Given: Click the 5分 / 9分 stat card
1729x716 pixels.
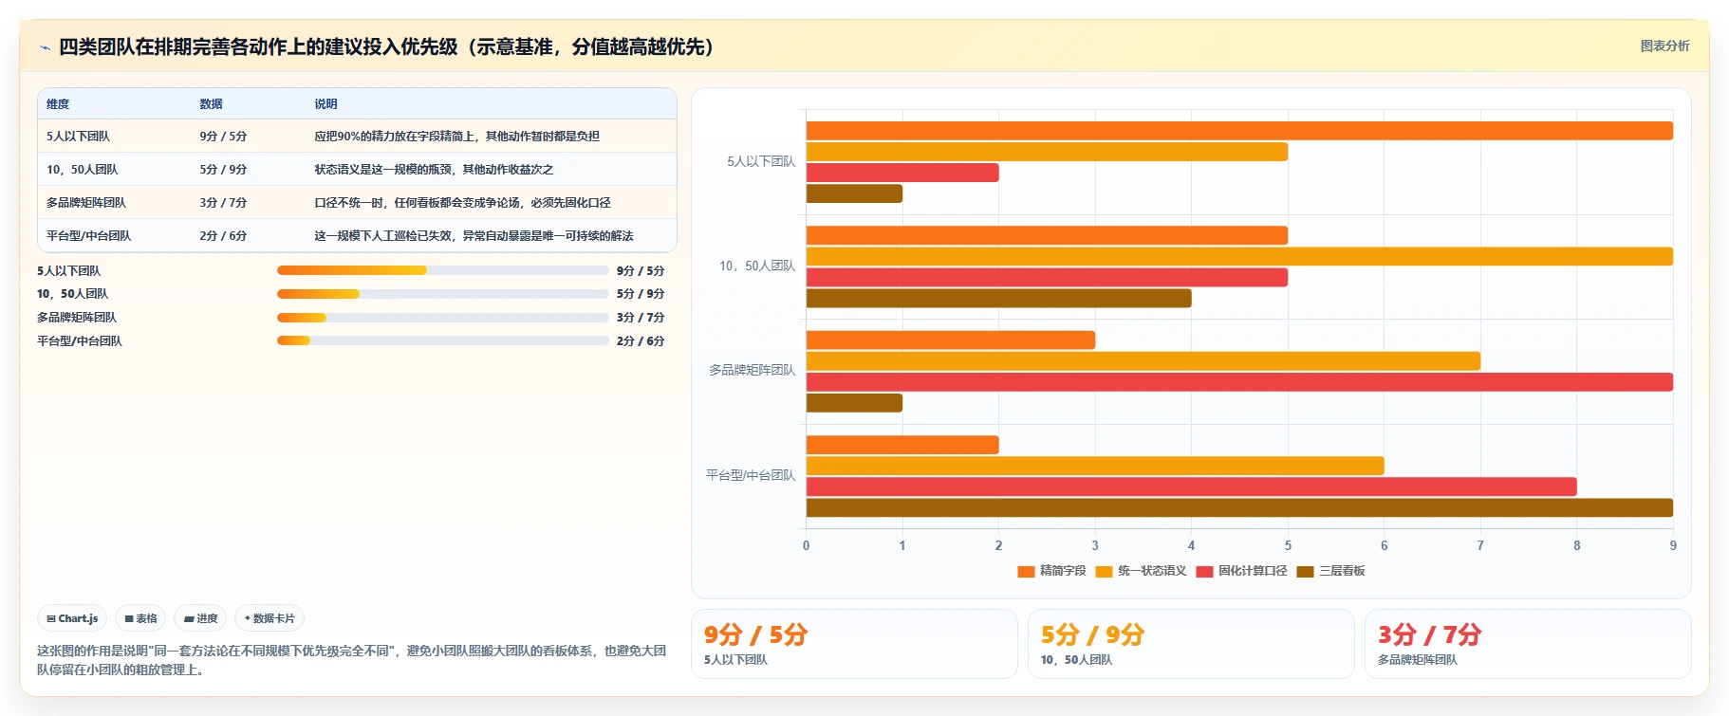Looking at the screenshot, I should [1191, 644].
